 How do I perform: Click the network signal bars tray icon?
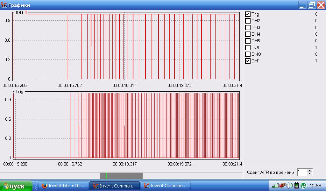(275, 185)
